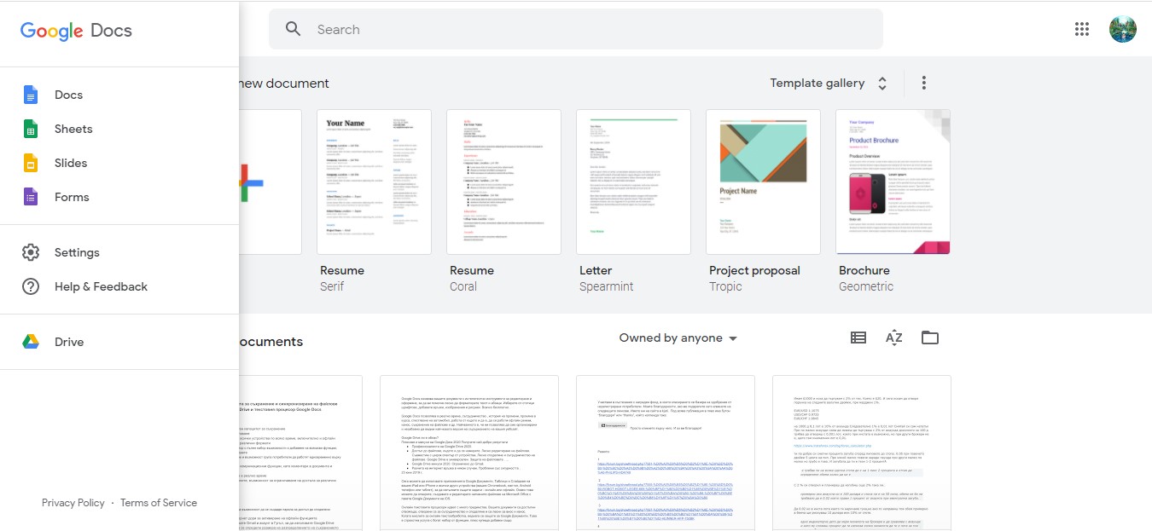Image resolution: width=1152 pixels, height=531 pixels.
Task: Select Docs label in the menu
Action: point(68,95)
